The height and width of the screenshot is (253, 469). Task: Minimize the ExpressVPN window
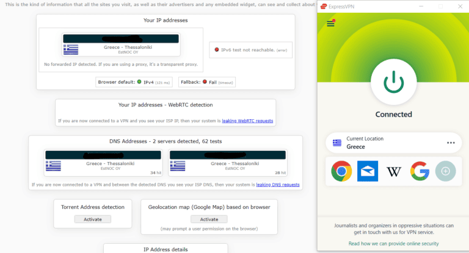pyautogui.click(x=421, y=6)
